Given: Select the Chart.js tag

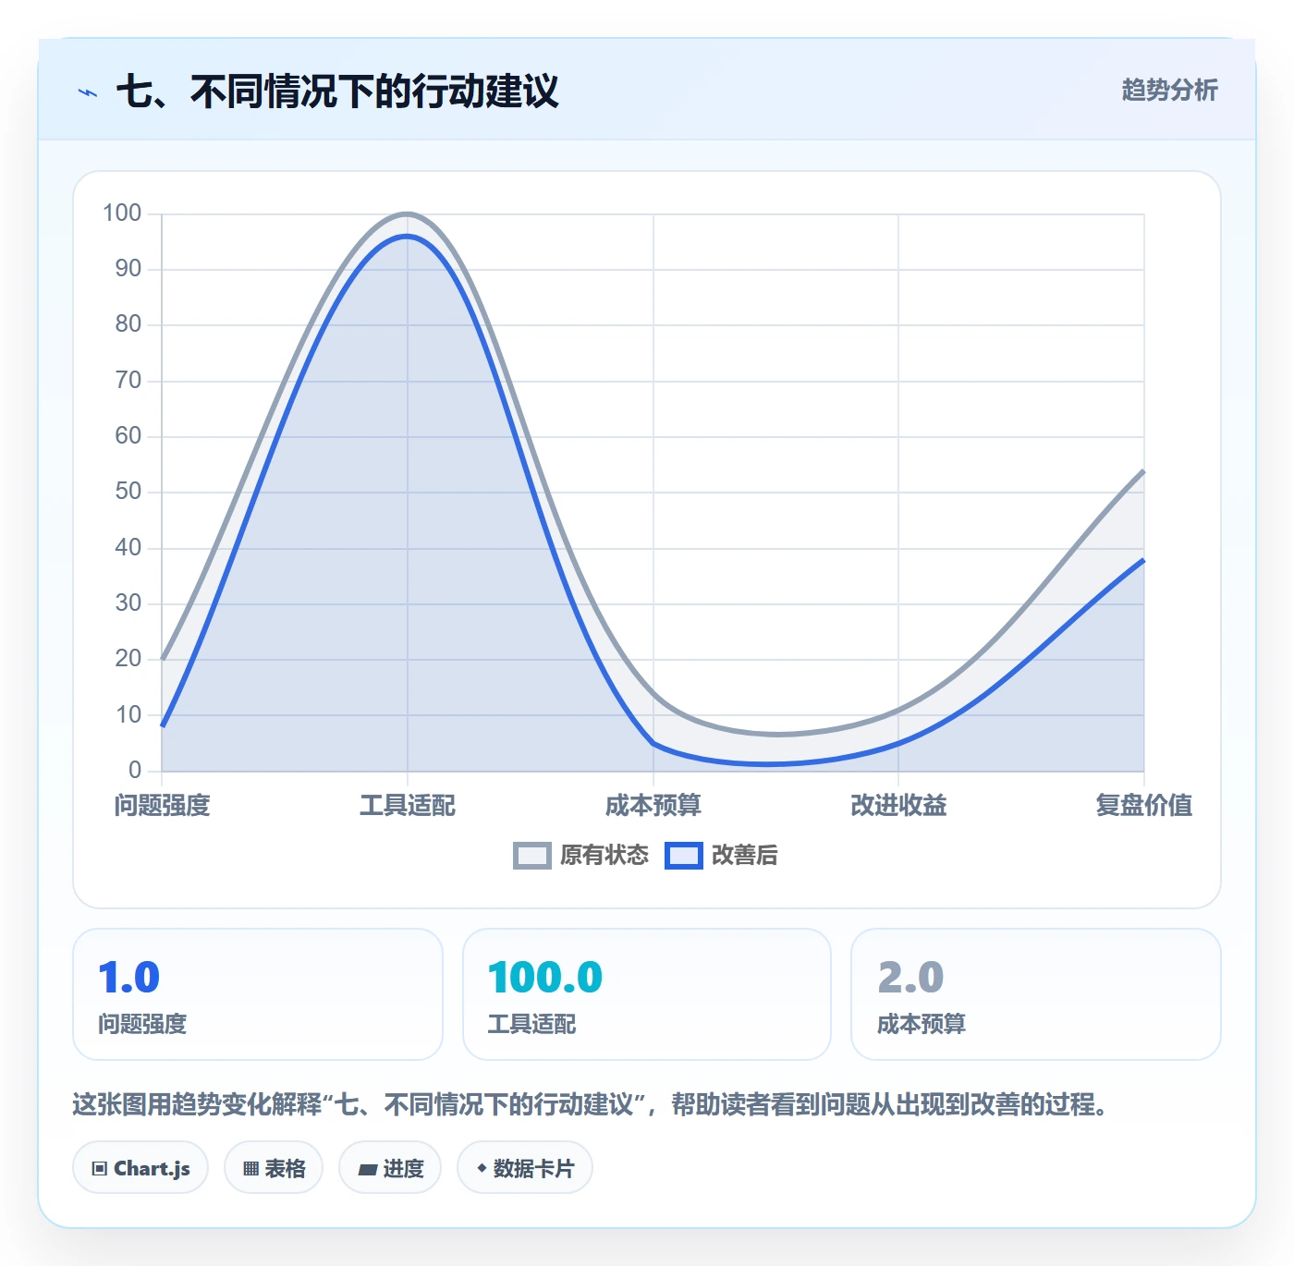Looking at the screenshot, I should coord(140,1168).
